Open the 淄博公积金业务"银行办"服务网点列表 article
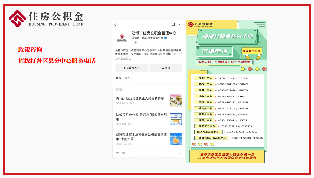 tap(141, 117)
